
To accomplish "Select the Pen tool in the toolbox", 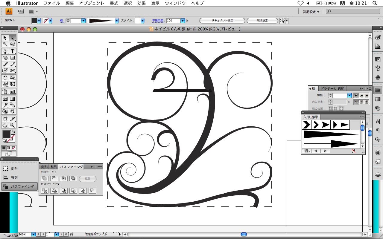I will click(5, 51).
